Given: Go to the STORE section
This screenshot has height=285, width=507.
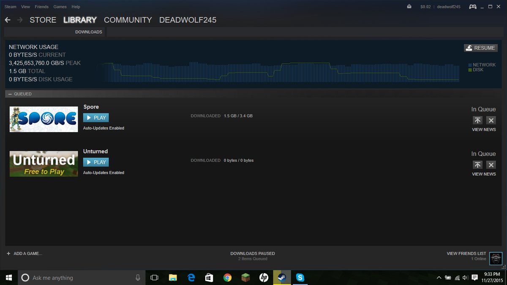Looking at the screenshot, I should tap(43, 20).
